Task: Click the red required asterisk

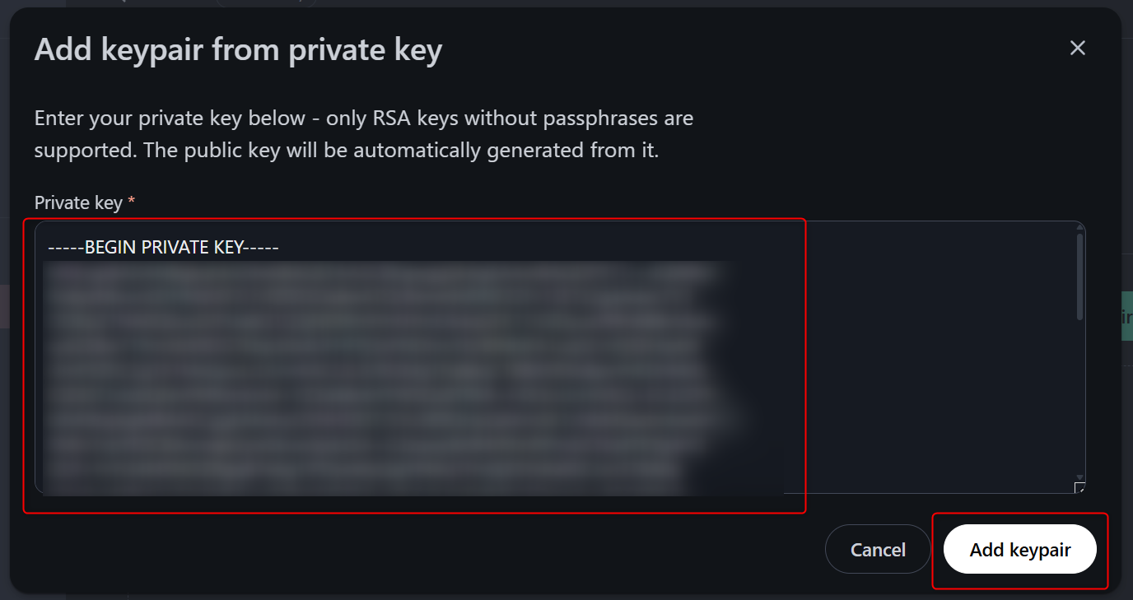Action: 132,202
